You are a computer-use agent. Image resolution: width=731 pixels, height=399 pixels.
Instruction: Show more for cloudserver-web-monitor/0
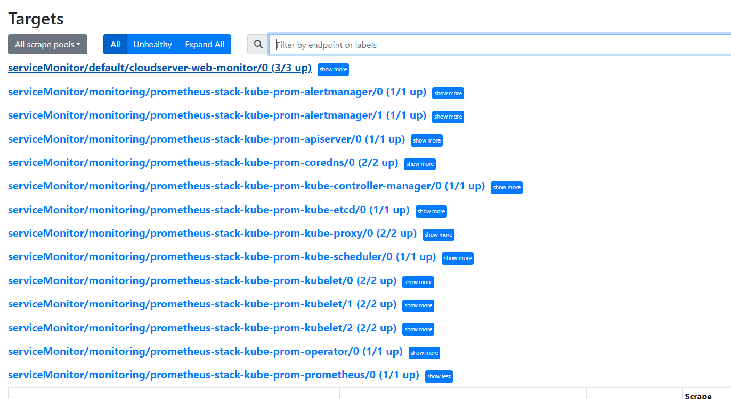(333, 70)
